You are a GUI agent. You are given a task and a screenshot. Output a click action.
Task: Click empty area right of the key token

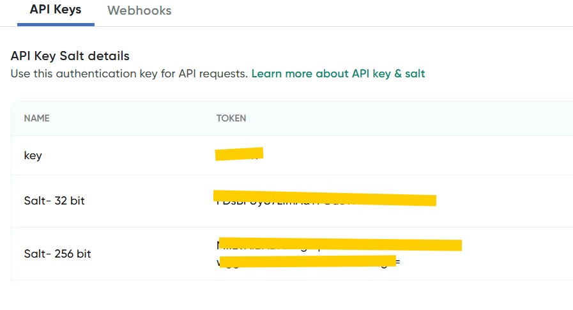pos(416,155)
